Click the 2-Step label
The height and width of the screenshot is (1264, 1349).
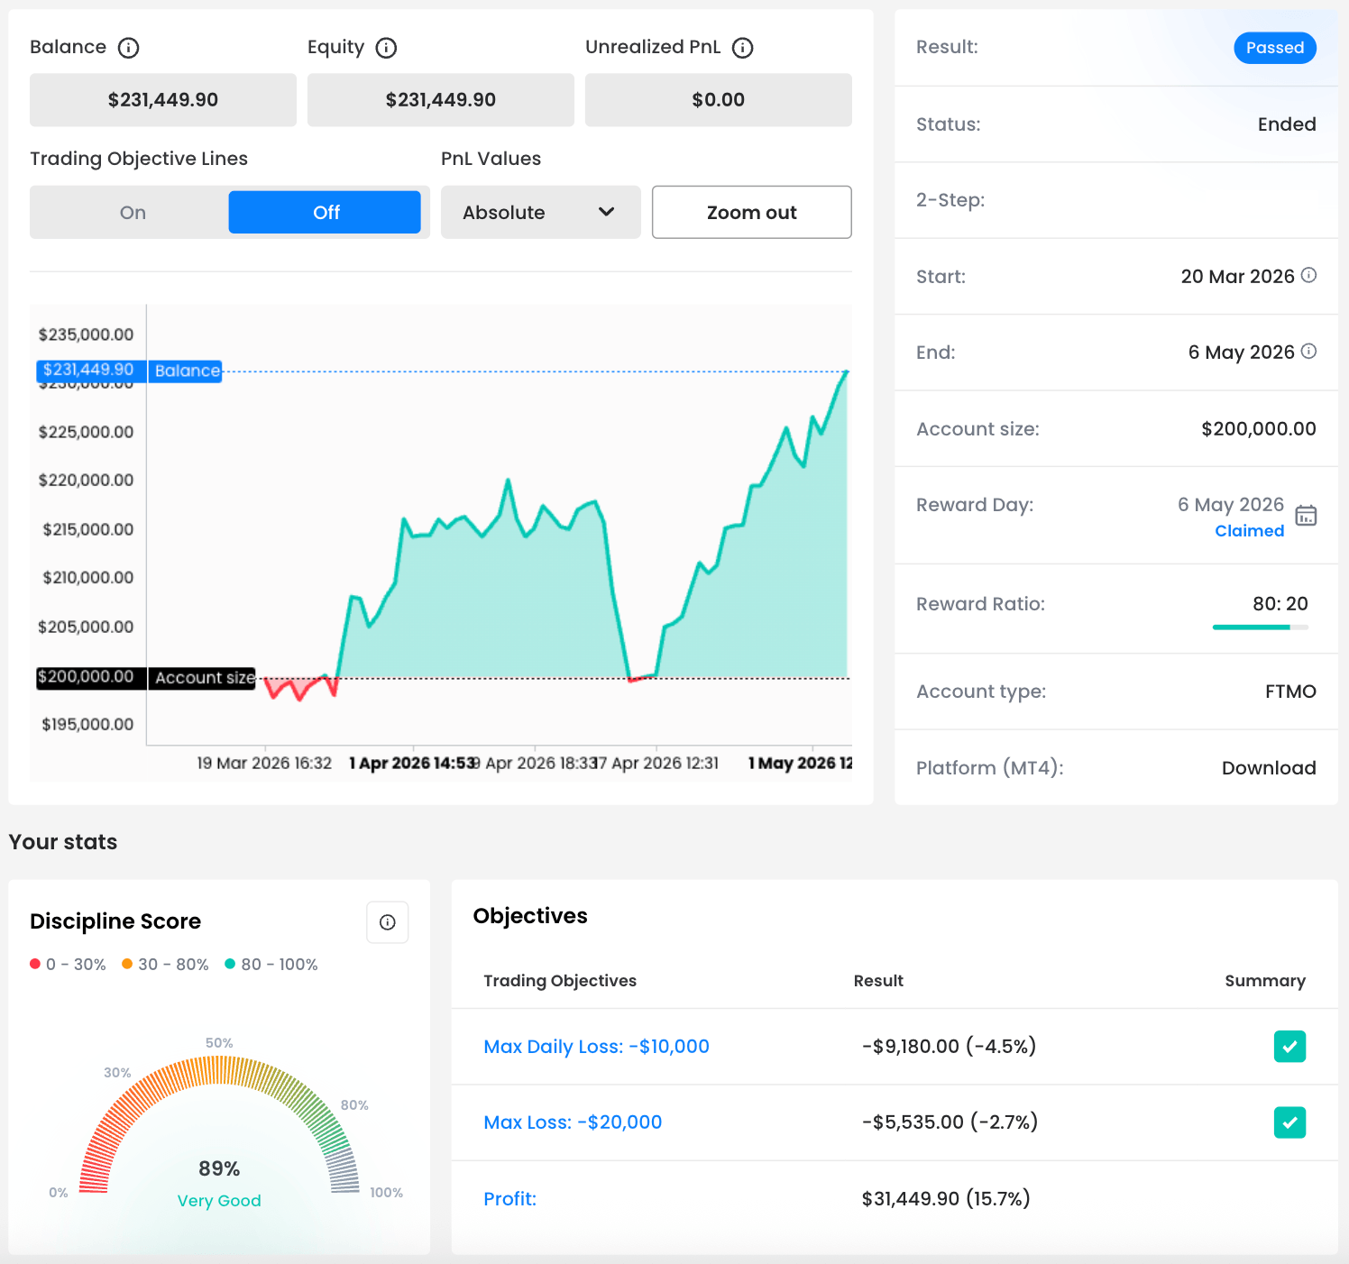[x=950, y=200]
